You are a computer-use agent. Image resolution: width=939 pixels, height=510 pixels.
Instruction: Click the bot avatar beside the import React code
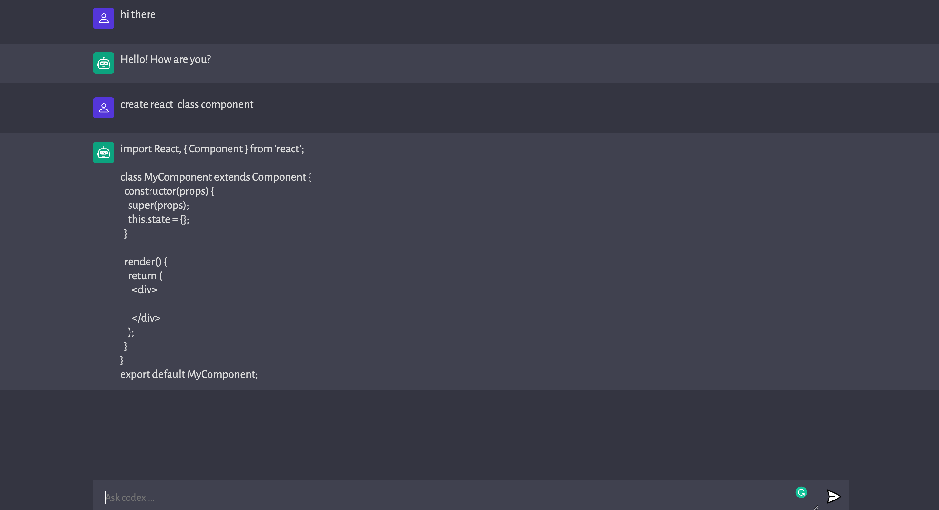point(104,153)
